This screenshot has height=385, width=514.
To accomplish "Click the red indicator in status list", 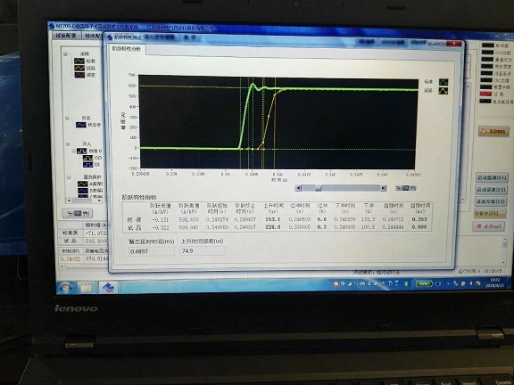I will coord(486,94).
